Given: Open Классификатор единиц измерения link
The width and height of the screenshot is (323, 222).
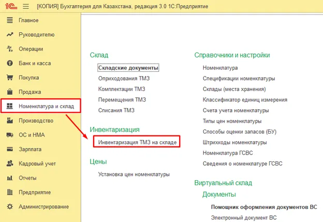Looking at the screenshot, I should pyautogui.click(x=245, y=100).
